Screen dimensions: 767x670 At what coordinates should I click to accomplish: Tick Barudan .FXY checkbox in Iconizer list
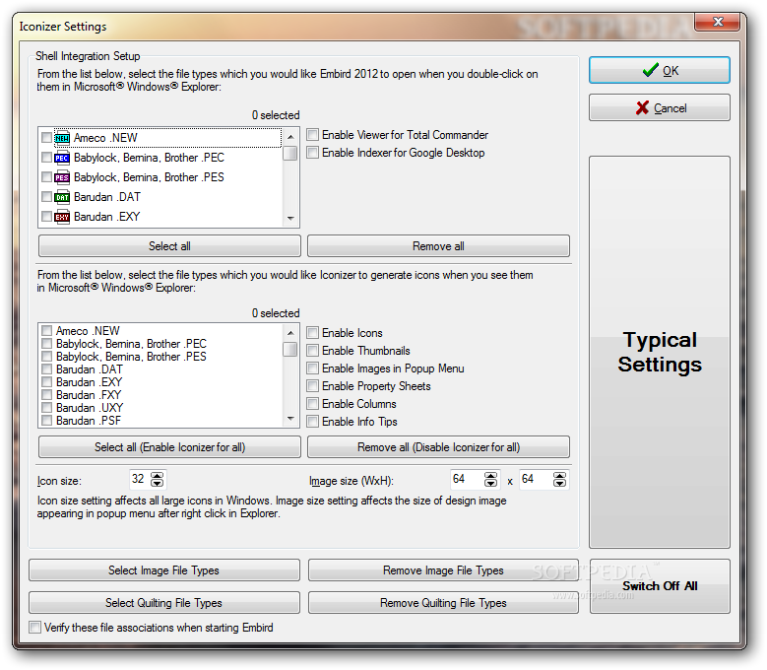(x=47, y=394)
